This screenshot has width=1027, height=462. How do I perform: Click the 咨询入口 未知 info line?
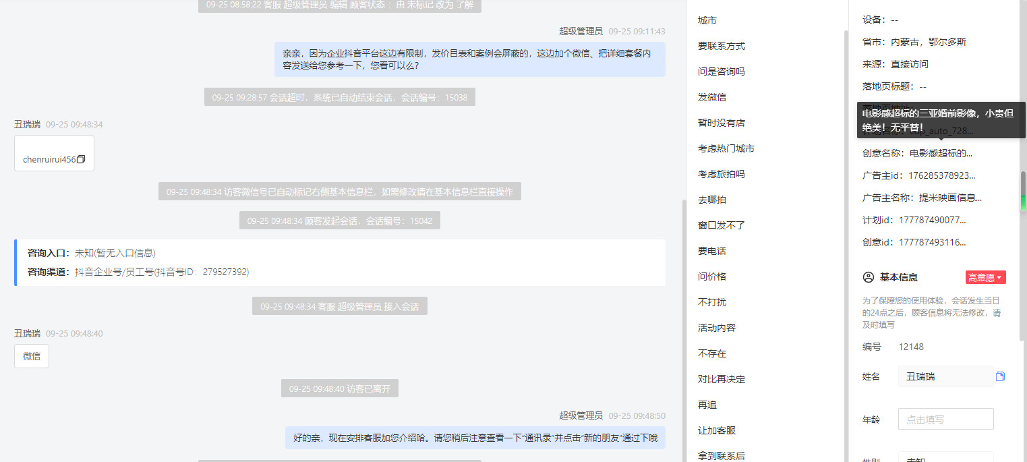[92, 253]
